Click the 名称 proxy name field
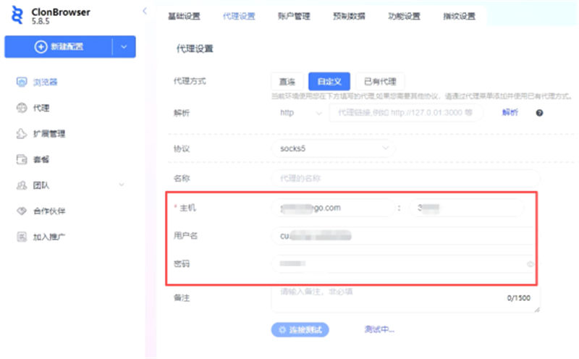 [405, 178]
